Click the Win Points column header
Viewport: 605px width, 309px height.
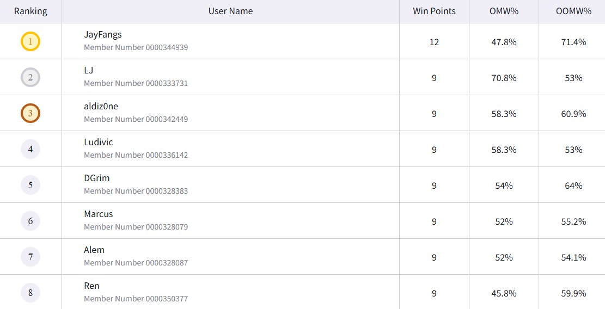[x=434, y=11]
